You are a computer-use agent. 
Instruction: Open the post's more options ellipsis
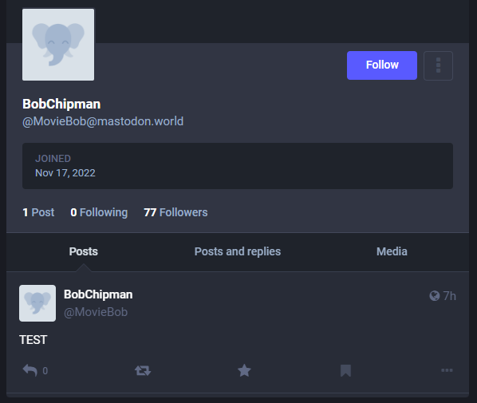[x=447, y=370]
